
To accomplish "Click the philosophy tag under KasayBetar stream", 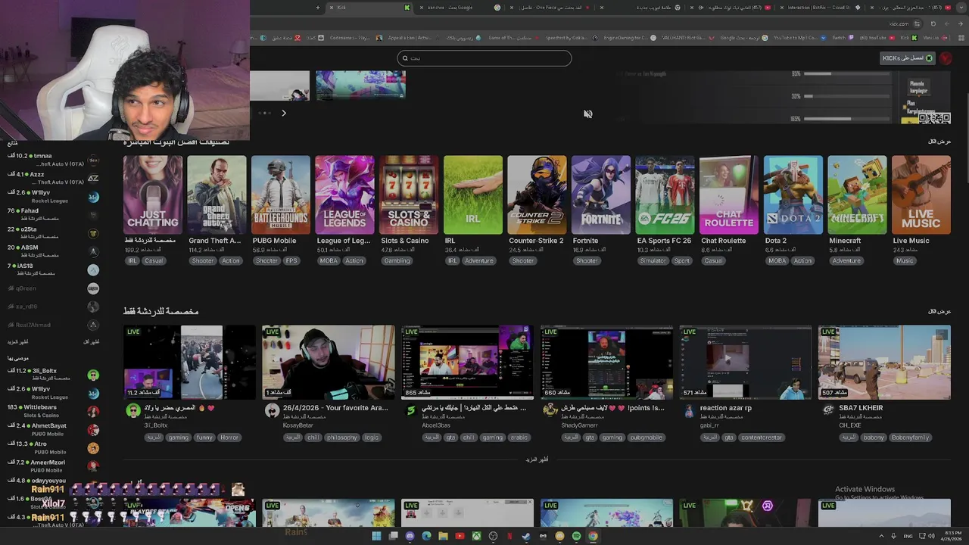I will 341,438.
